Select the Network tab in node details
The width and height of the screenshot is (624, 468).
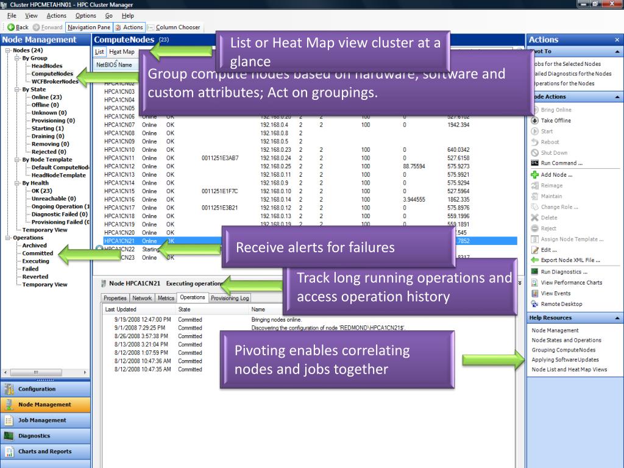pyautogui.click(x=142, y=298)
